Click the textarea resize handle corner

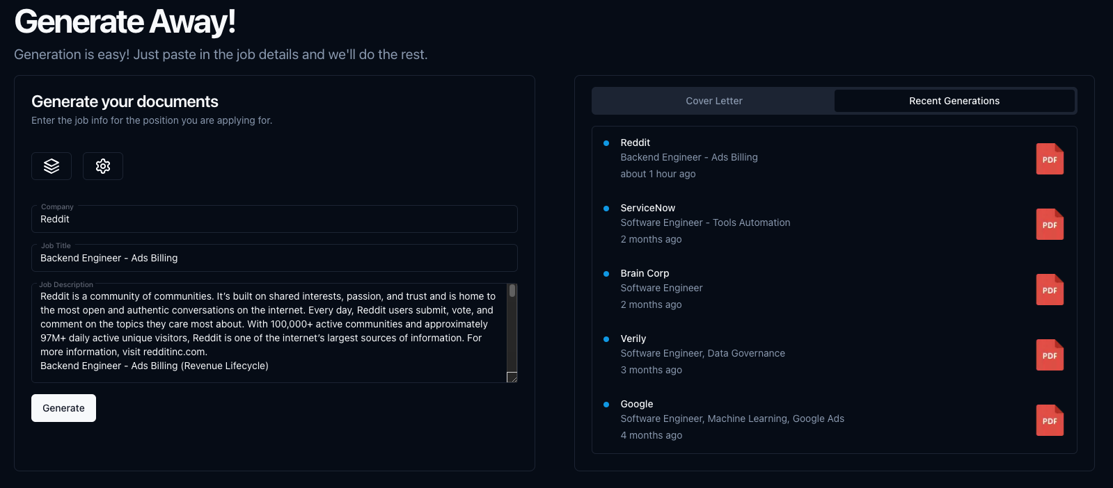pyautogui.click(x=512, y=377)
